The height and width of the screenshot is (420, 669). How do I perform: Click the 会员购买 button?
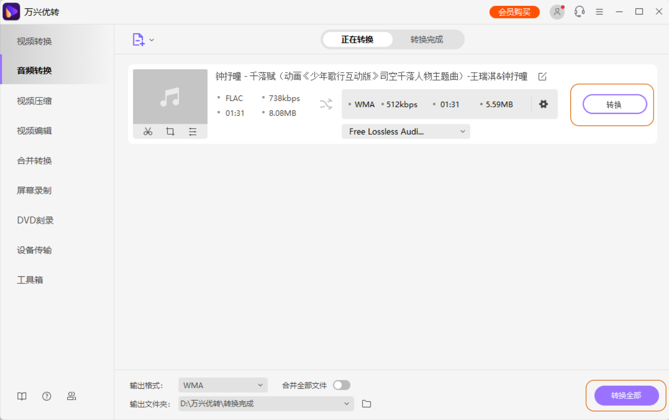coord(514,11)
